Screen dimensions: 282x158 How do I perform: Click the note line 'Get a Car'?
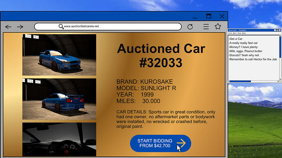tap(235, 39)
